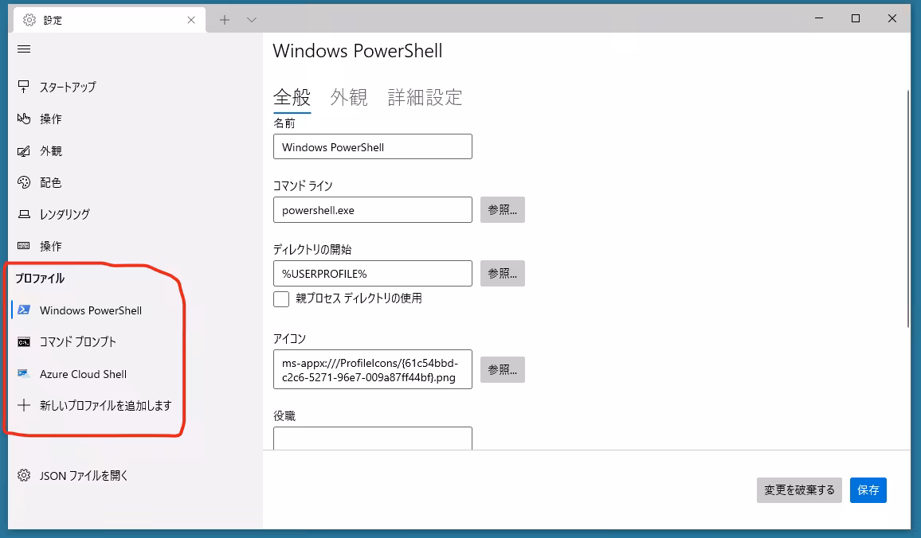Click the gear icon for JSON file

(x=23, y=475)
